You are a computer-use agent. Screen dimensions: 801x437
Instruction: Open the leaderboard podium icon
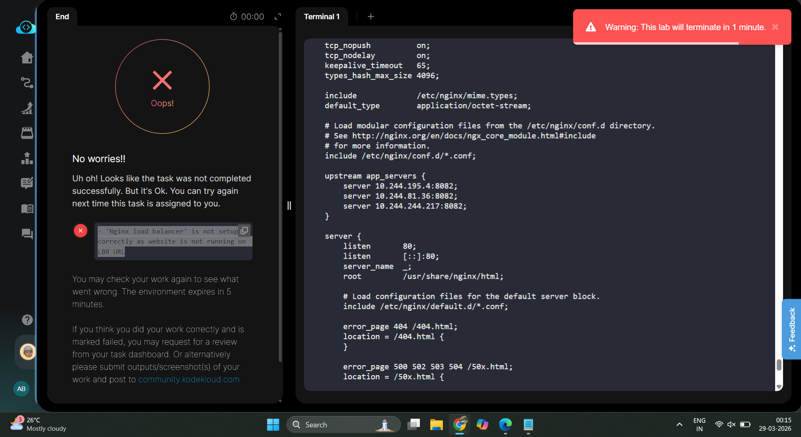(27, 158)
